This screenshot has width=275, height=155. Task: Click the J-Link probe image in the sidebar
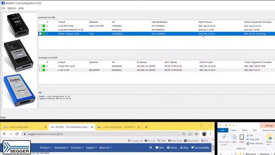[18, 25]
